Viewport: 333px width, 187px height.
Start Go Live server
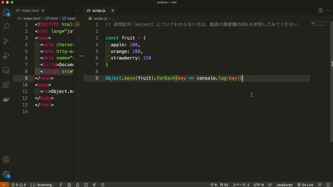coord(305,185)
